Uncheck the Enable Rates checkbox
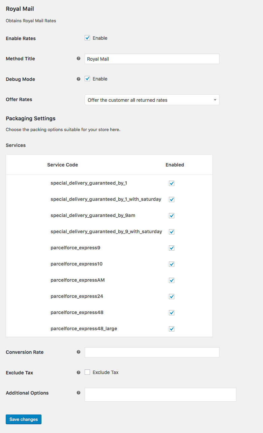Image resolution: width=263 pixels, height=433 pixels. (x=87, y=38)
